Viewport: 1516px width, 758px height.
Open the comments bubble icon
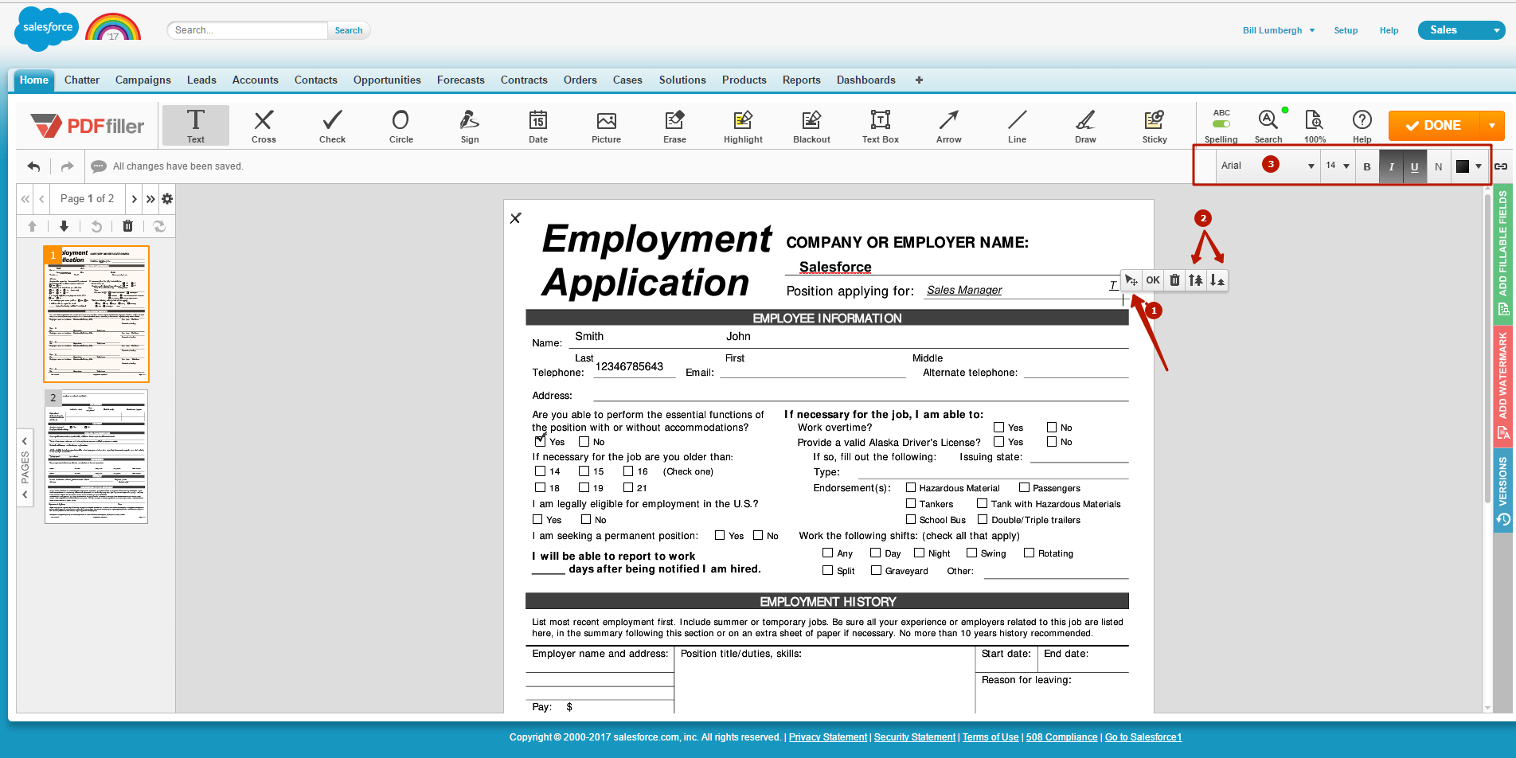click(99, 166)
